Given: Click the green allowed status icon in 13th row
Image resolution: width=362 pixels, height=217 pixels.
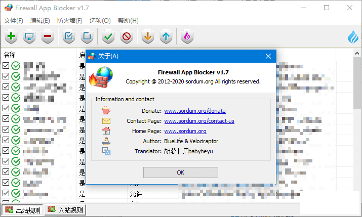Looking at the screenshot, I should click(16, 193).
